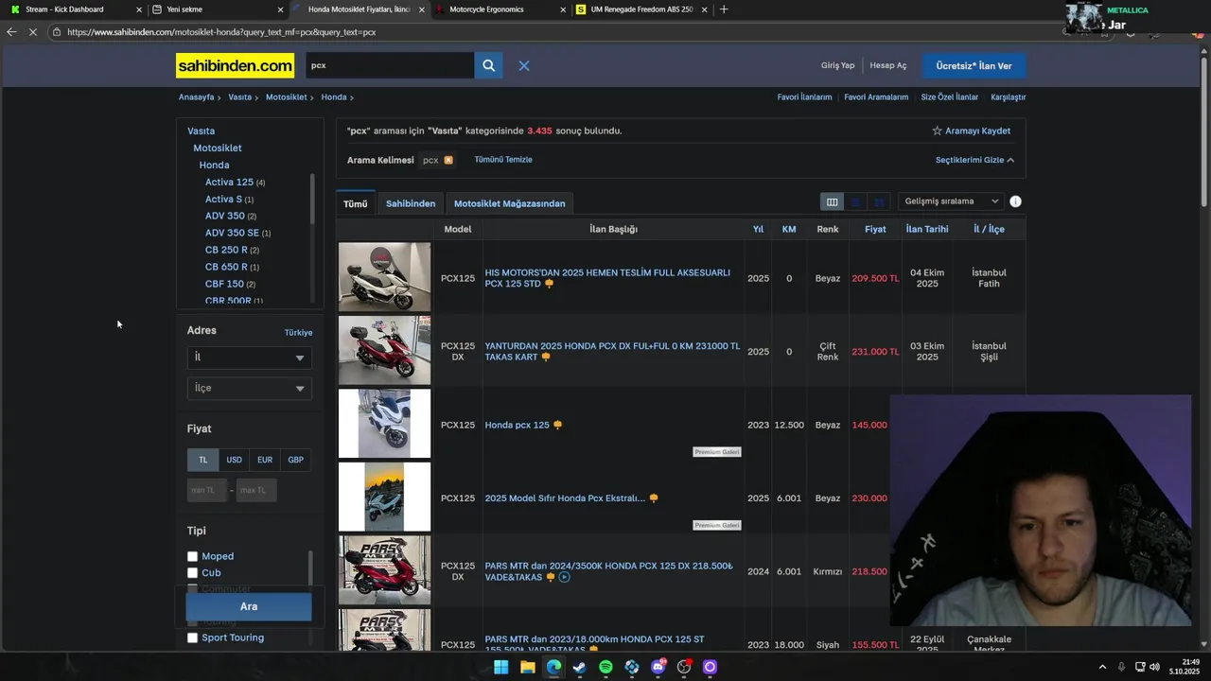Click Giriş Yap login link
Viewport: 1211px width, 681px height.
[x=837, y=65]
